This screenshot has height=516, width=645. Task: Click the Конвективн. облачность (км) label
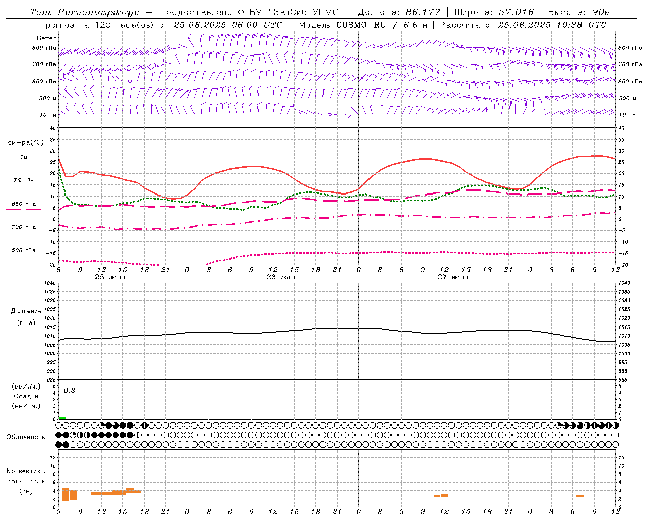coord(26,481)
